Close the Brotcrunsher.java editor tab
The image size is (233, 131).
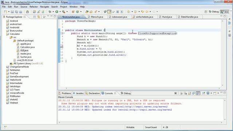[82, 17]
